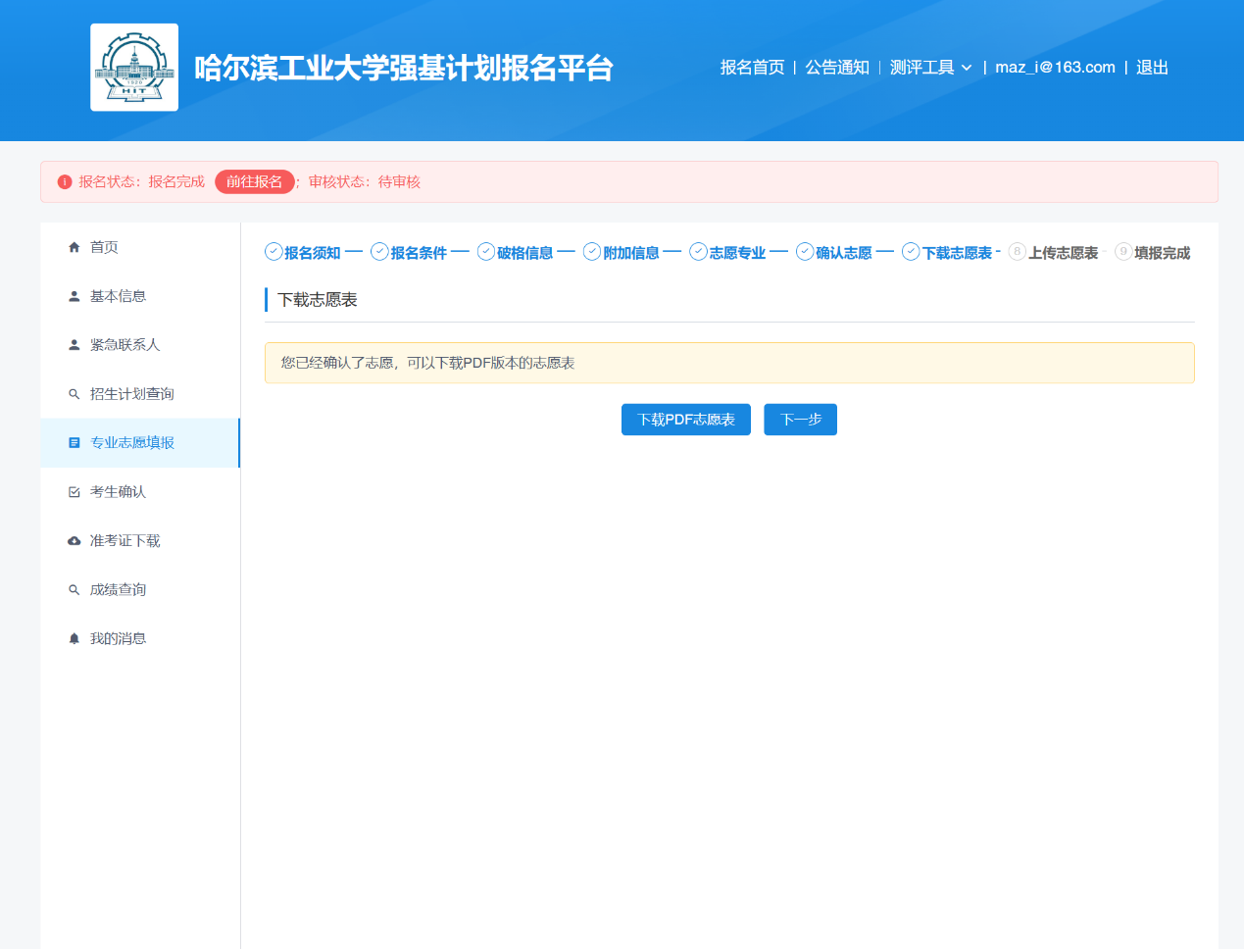1244x949 pixels.
Task: Jump to step 8 上传志愿表
Action: click(x=1054, y=253)
